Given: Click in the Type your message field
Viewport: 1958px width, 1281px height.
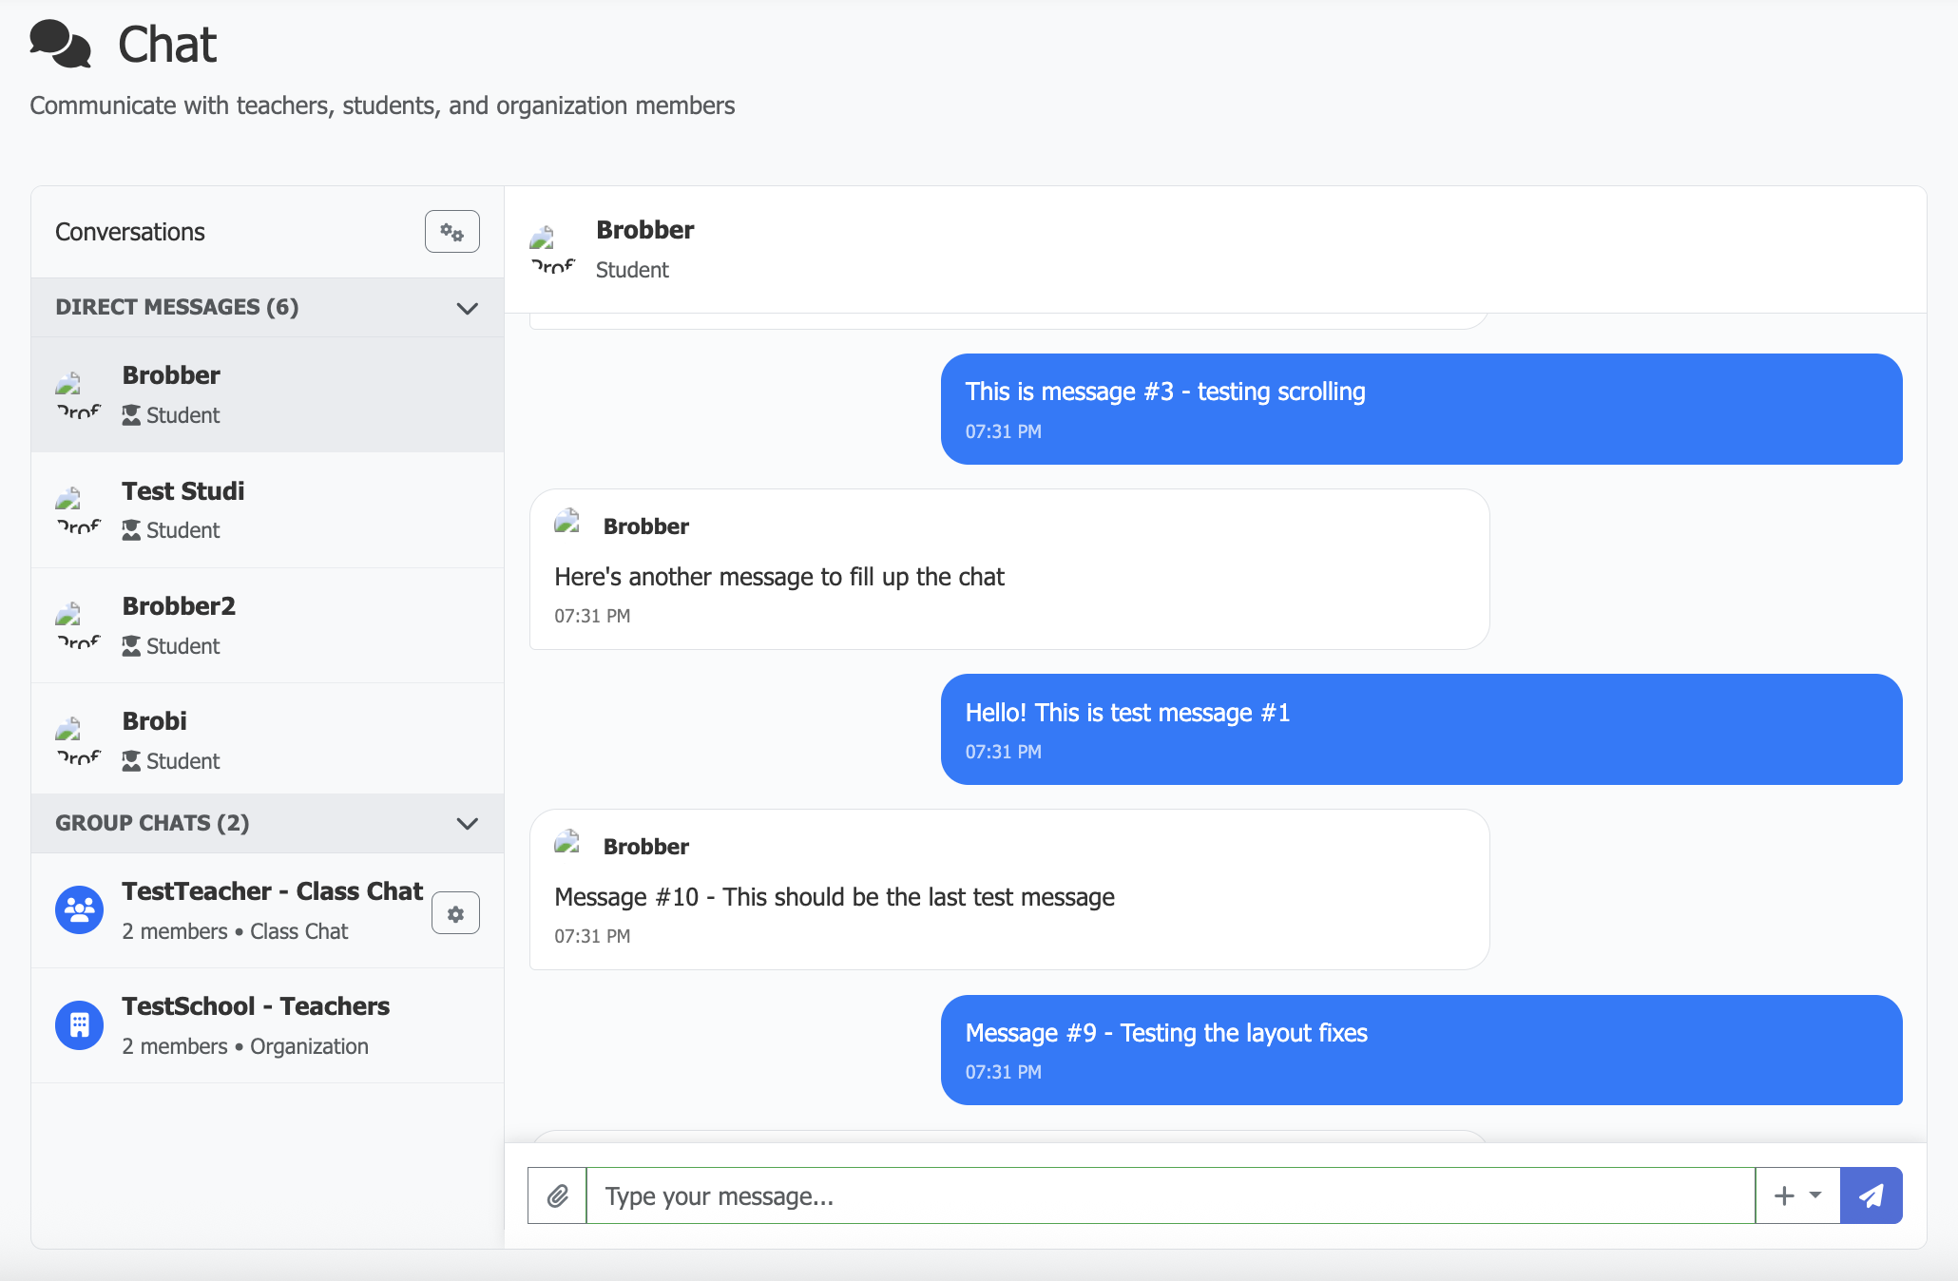Looking at the screenshot, I should [1169, 1195].
